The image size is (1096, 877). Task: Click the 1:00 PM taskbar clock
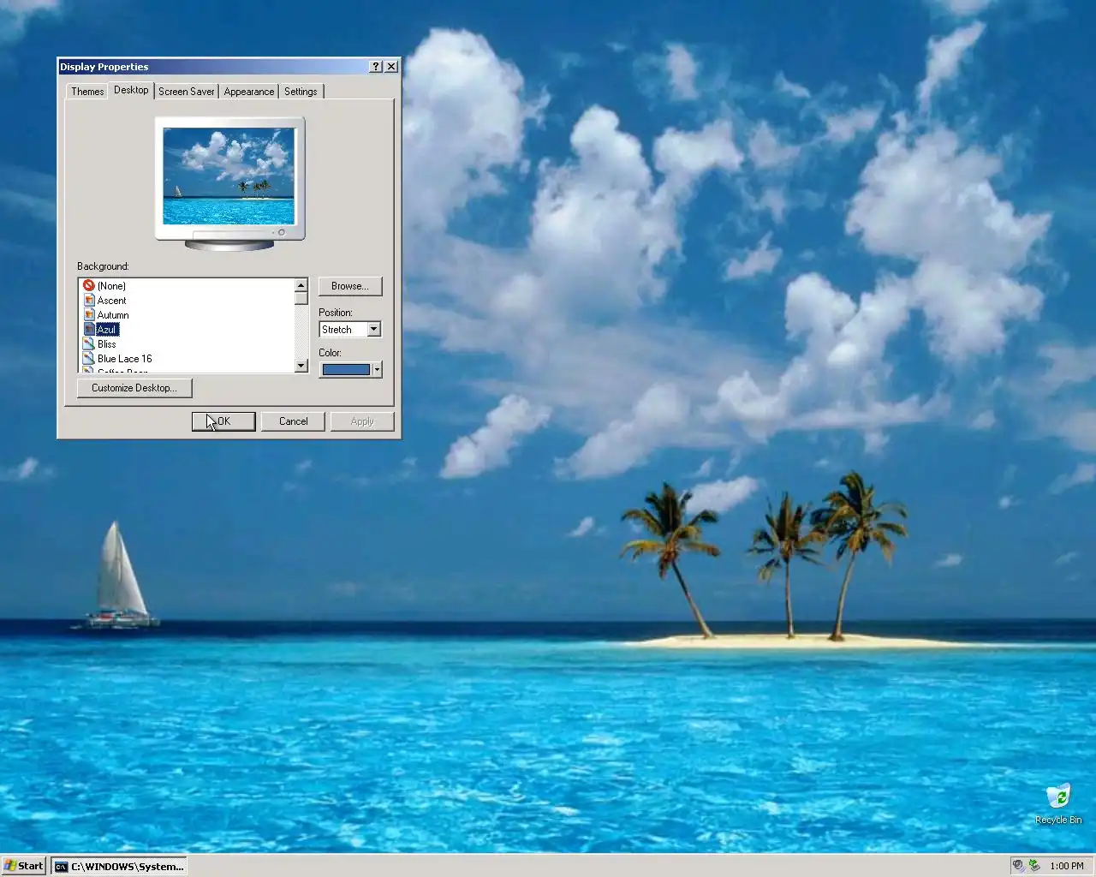coord(1067,866)
